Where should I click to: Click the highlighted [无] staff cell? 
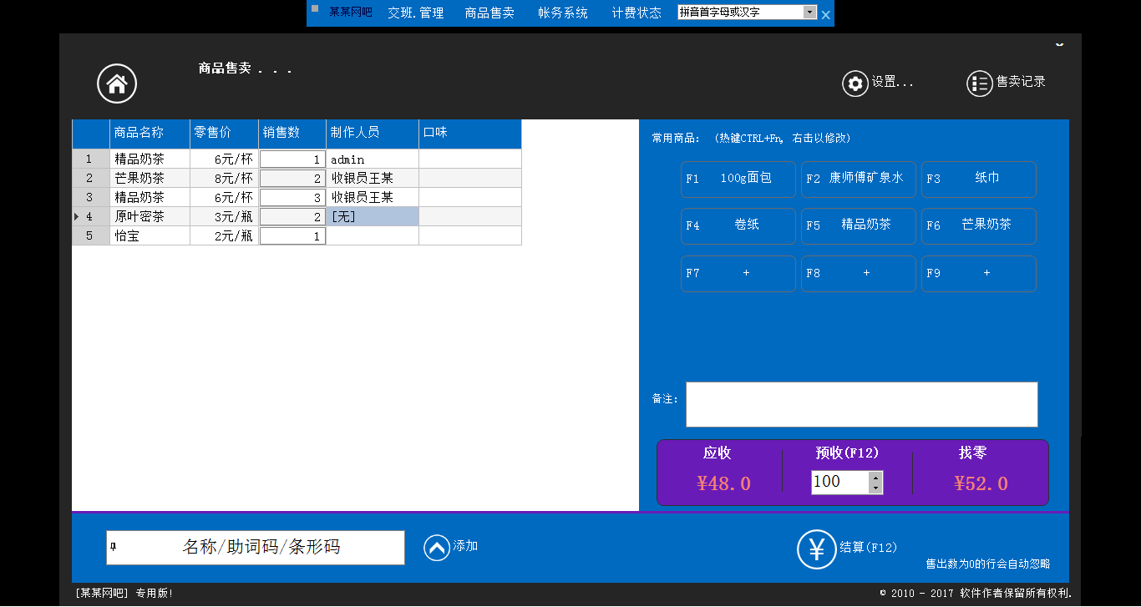373,216
